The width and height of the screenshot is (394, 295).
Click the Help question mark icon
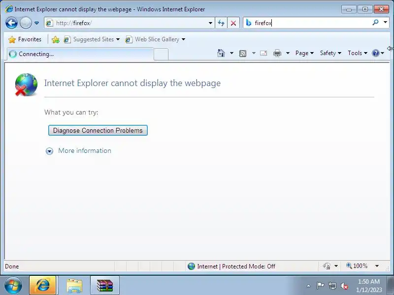point(375,53)
